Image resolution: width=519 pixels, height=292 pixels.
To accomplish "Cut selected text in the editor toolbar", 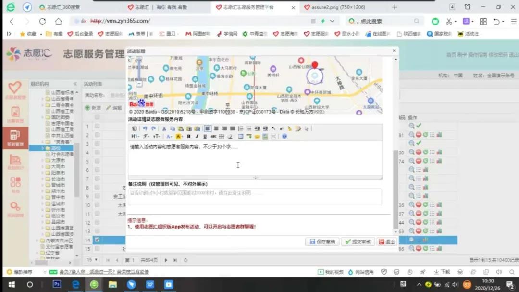I will tap(164, 128).
